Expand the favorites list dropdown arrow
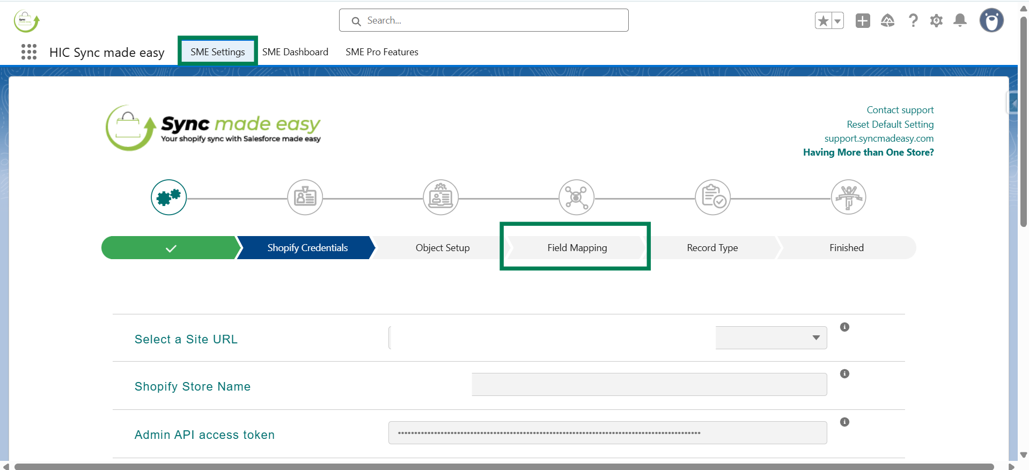This screenshot has width=1029, height=470. (x=837, y=21)
